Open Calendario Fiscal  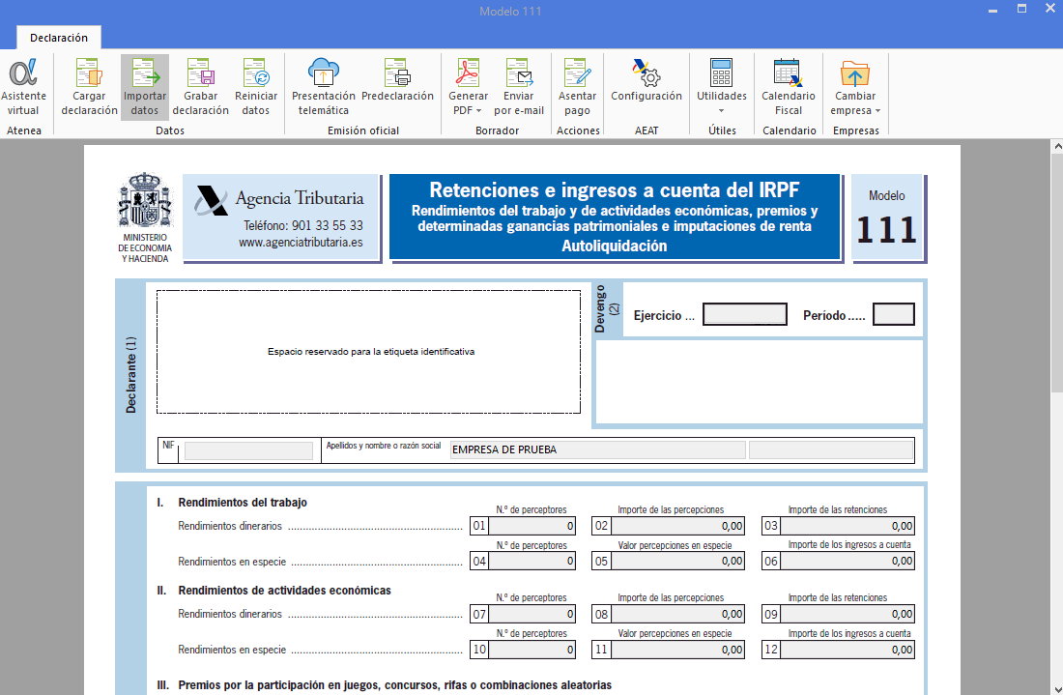[x=789, y=85]
